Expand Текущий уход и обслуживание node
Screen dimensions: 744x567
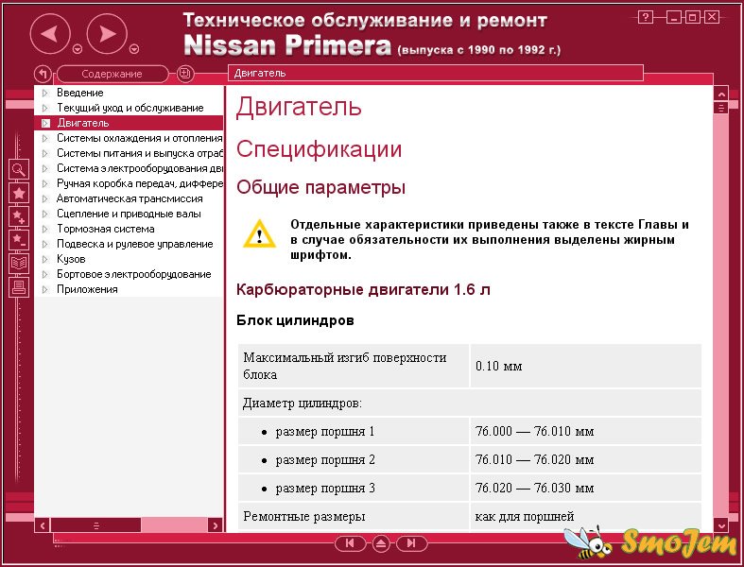[45, 108]
